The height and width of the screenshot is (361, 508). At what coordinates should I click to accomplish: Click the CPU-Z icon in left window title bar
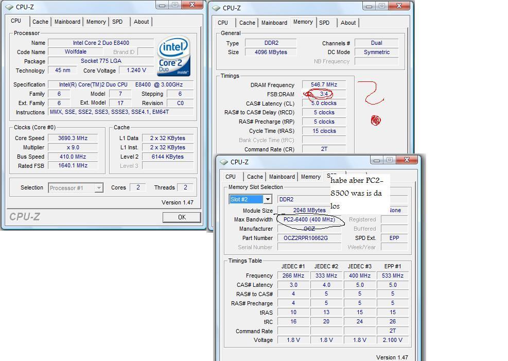click(10, 7)
